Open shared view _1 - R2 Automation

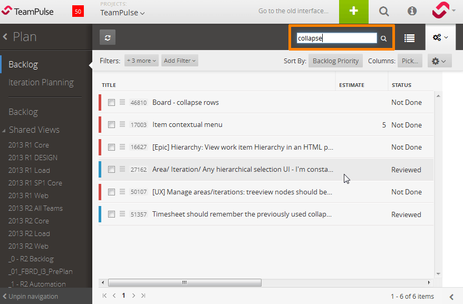[x=37, y=284]
